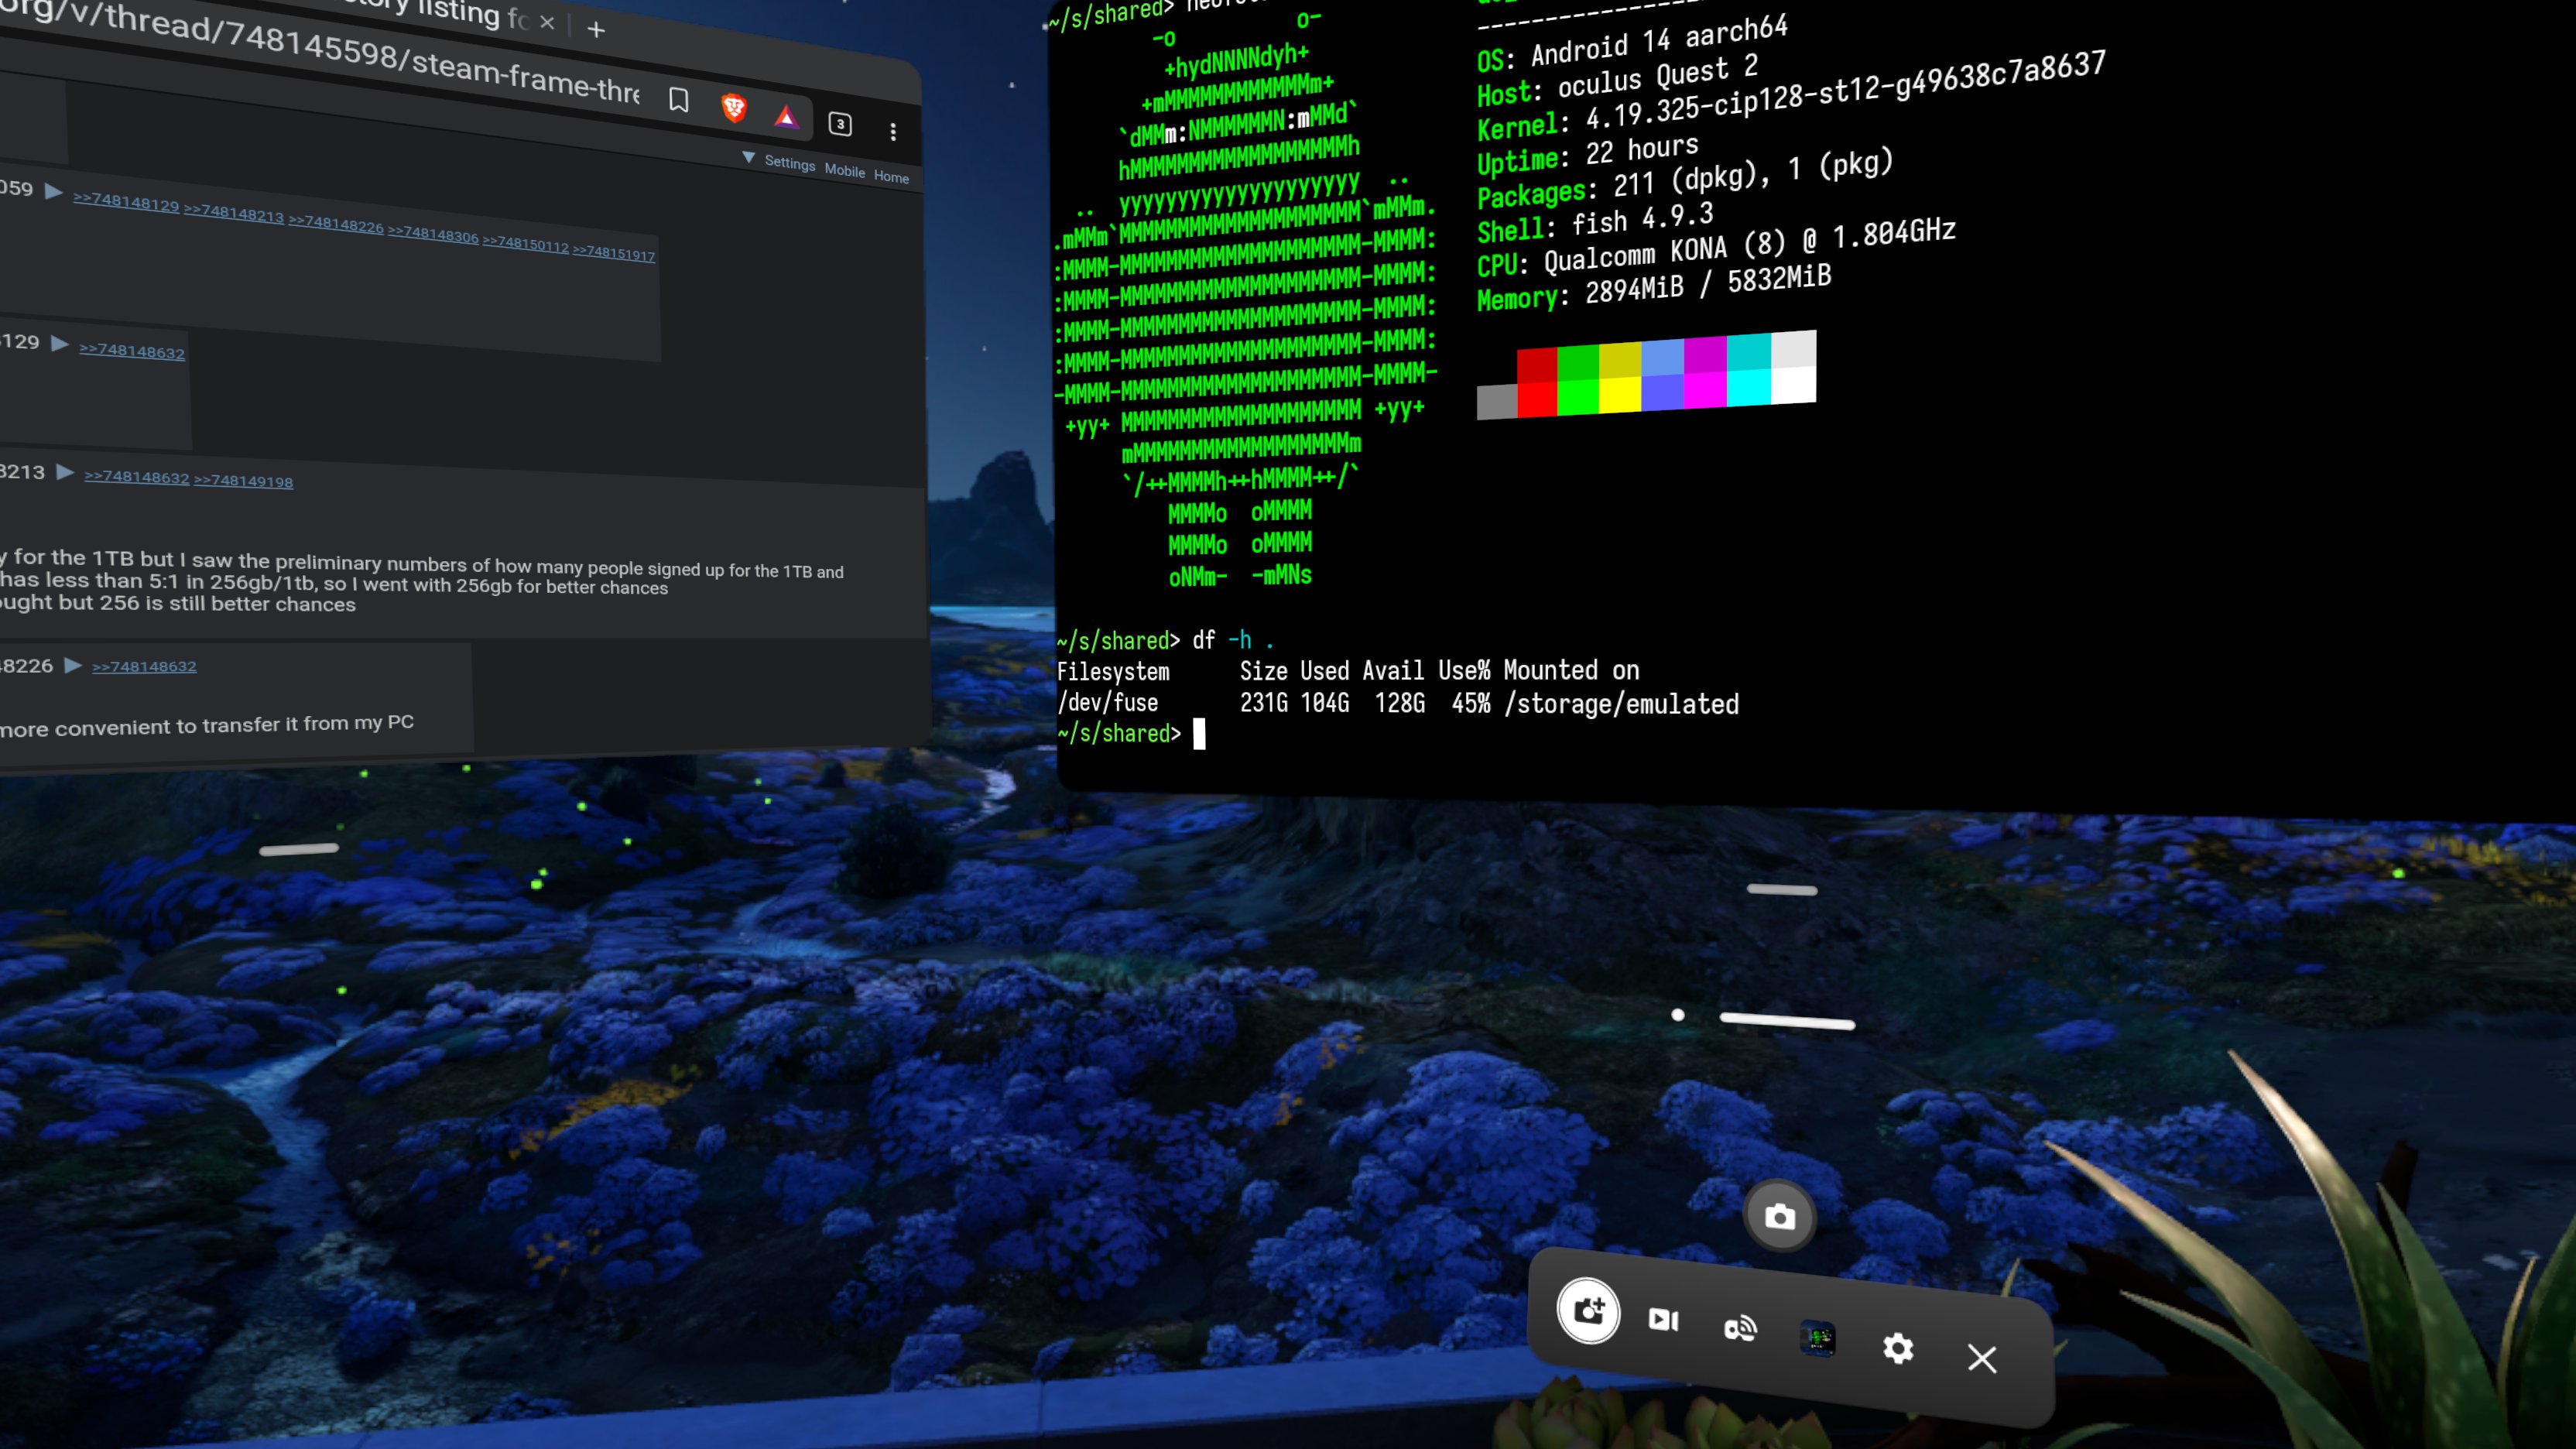Open the recent capture thumbnail in bar
The image size is (2576, 1449).
pos(1818,1338)
